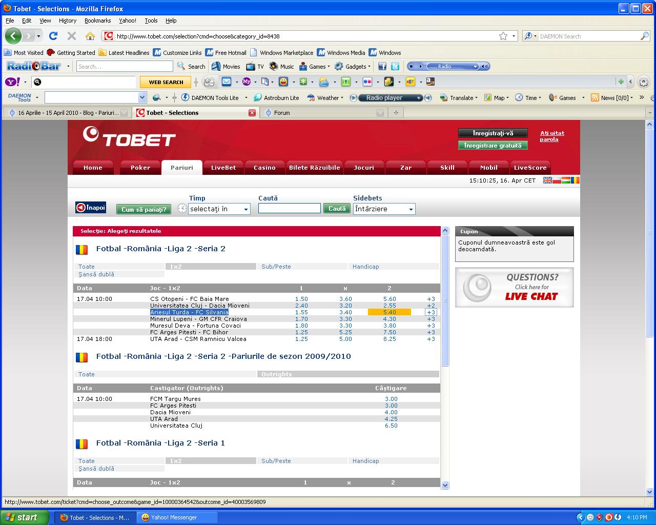The image size is (656, 525).
Task: Open the Poker site tab
Action: 140,168
